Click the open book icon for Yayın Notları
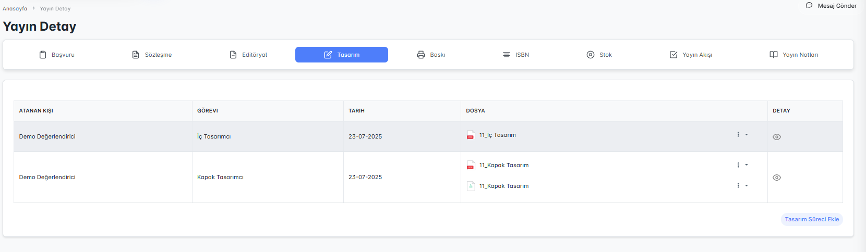The width and height of the screenshot is (866, 252). pos(774,55)
